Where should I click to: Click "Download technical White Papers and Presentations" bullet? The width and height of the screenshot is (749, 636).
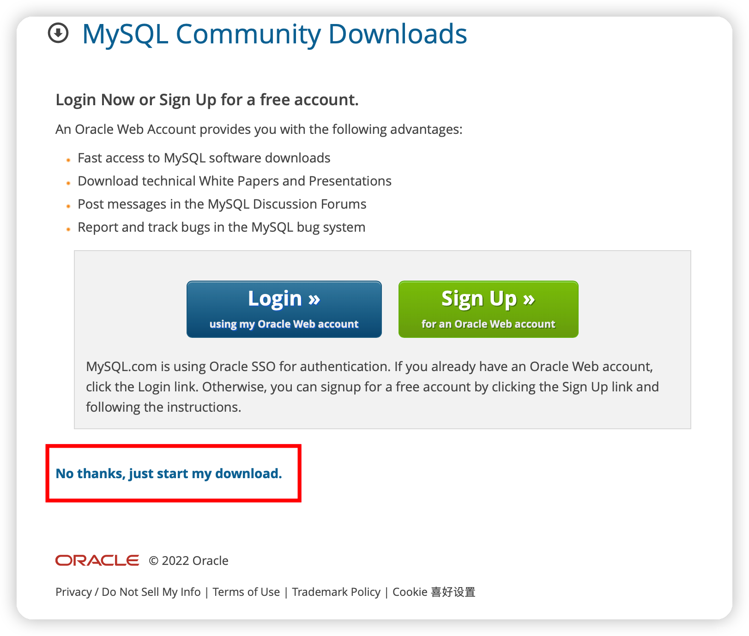click(x=235, y=181)
